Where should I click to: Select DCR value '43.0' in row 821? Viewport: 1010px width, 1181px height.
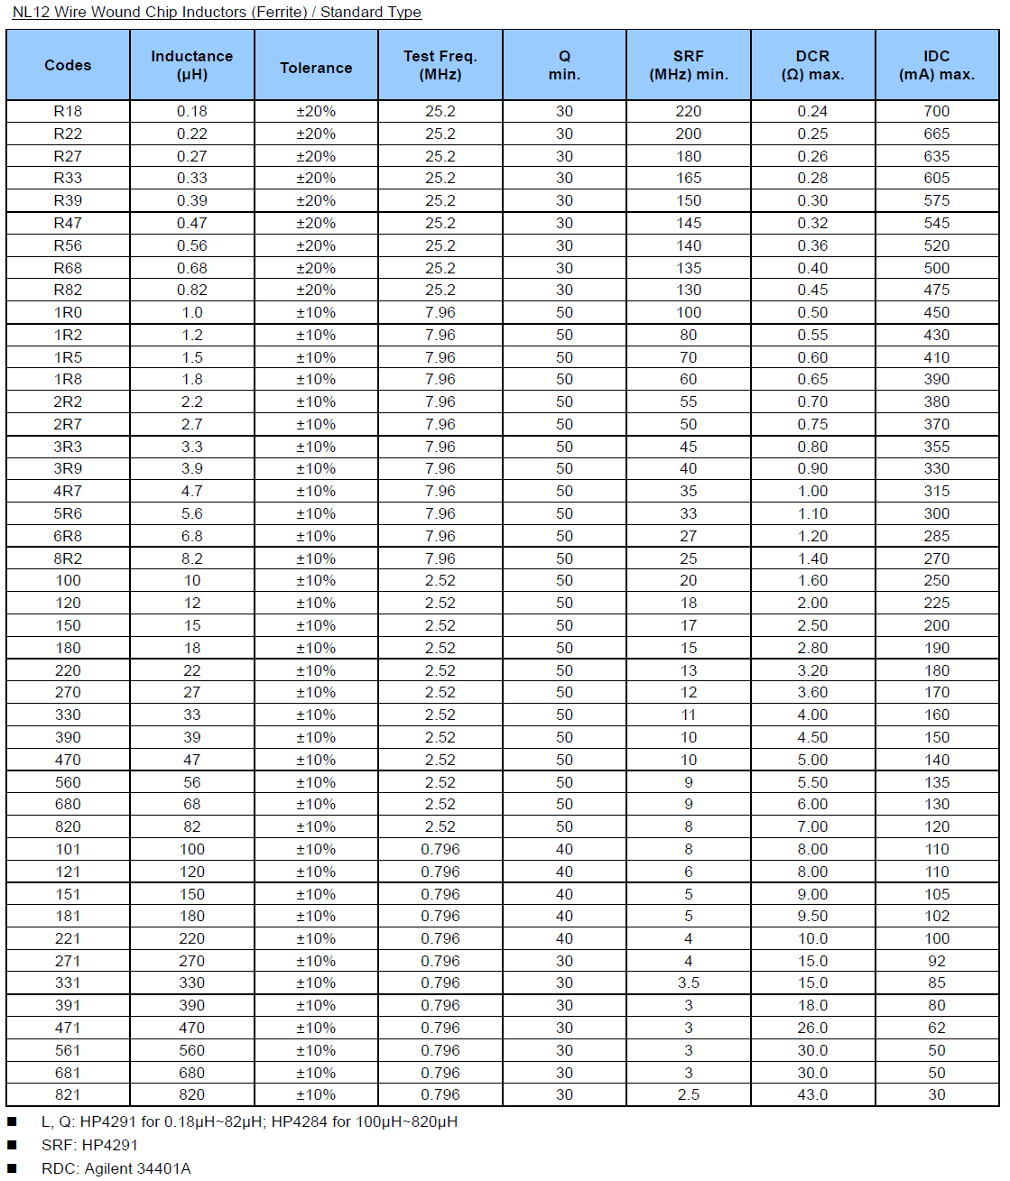coord(812,1094)
